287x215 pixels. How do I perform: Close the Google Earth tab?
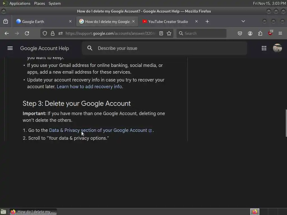click(x=70, y=21)
